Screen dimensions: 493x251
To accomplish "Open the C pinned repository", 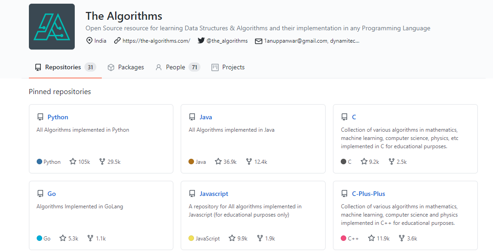I will (354, 117).
